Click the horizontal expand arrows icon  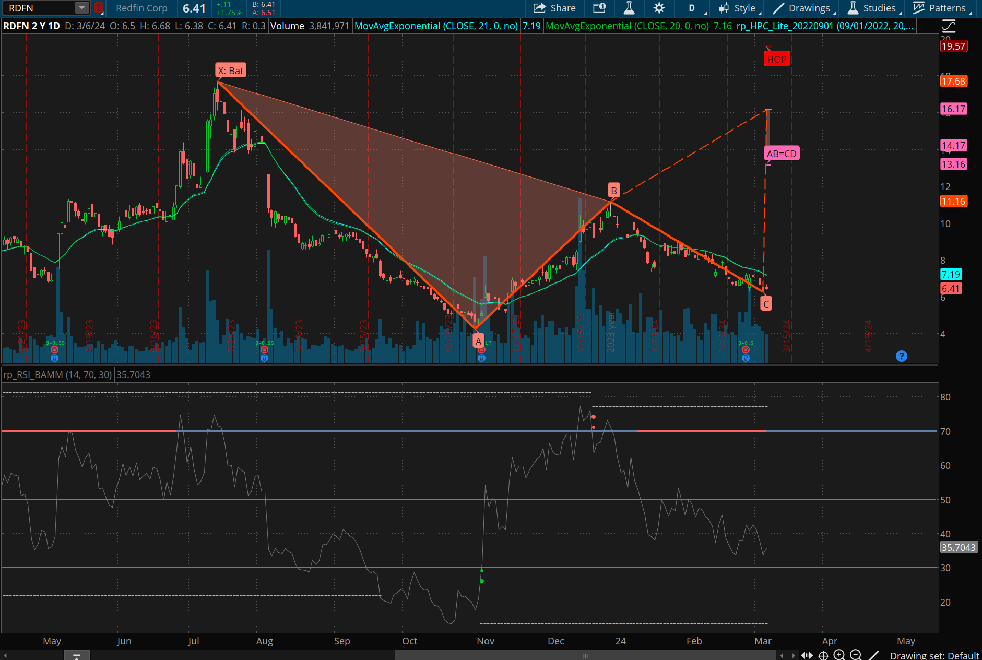click(x=807, y=655)
